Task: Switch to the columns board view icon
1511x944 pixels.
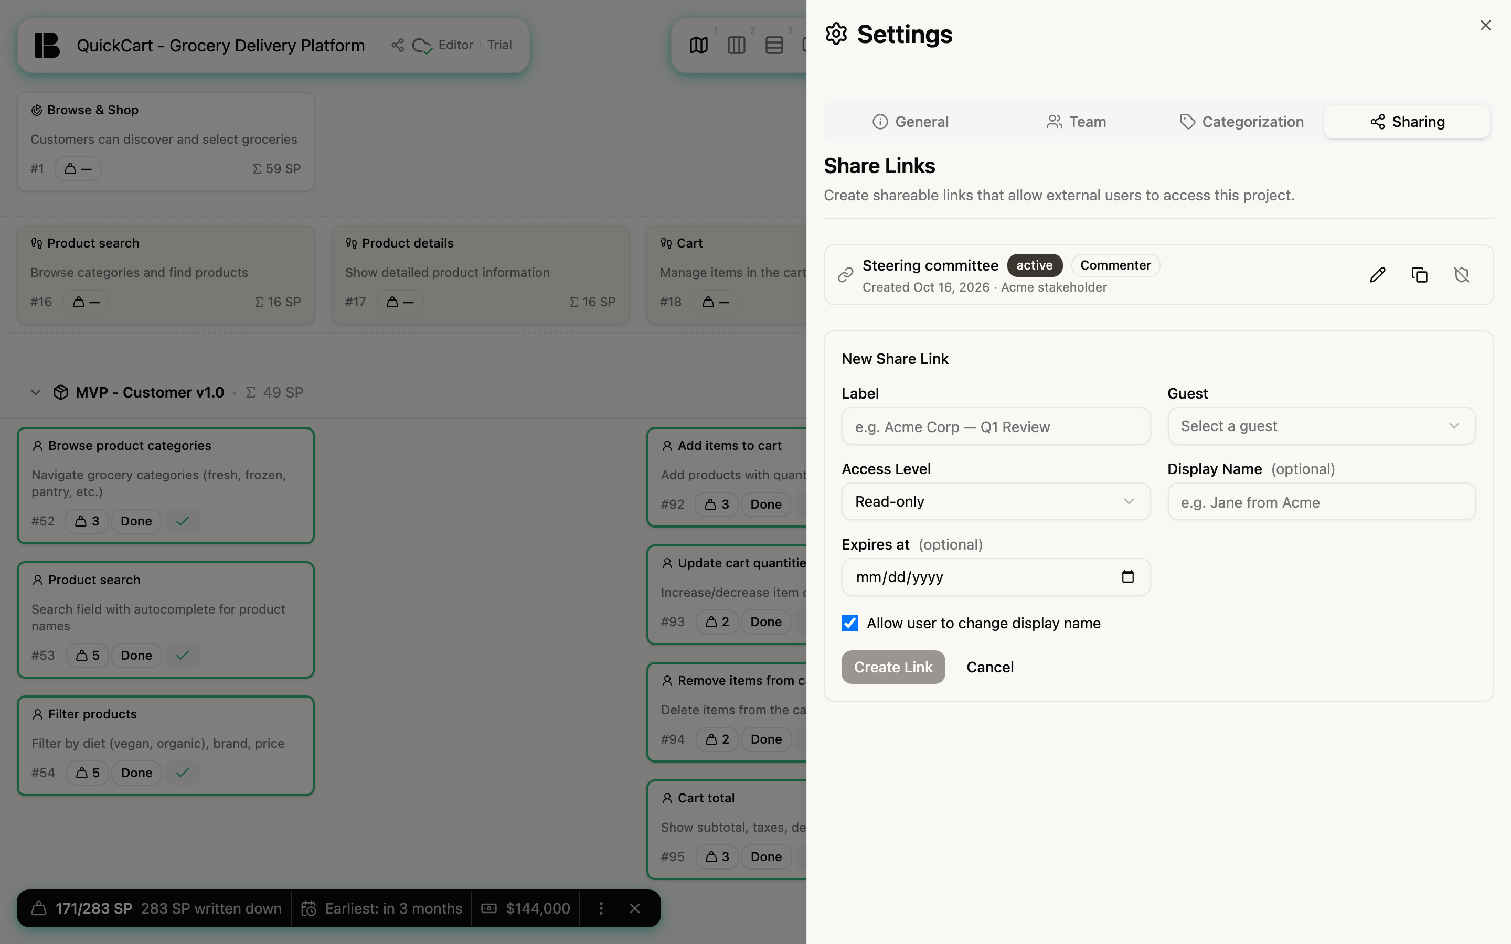Action: click(736, 45)
